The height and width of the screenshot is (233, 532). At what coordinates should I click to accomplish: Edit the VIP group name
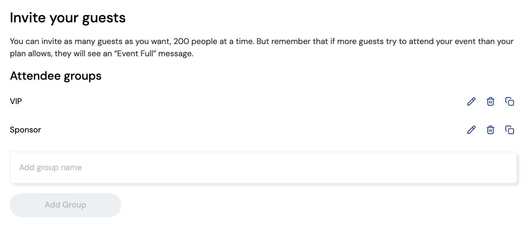click(x=471, y=101)
